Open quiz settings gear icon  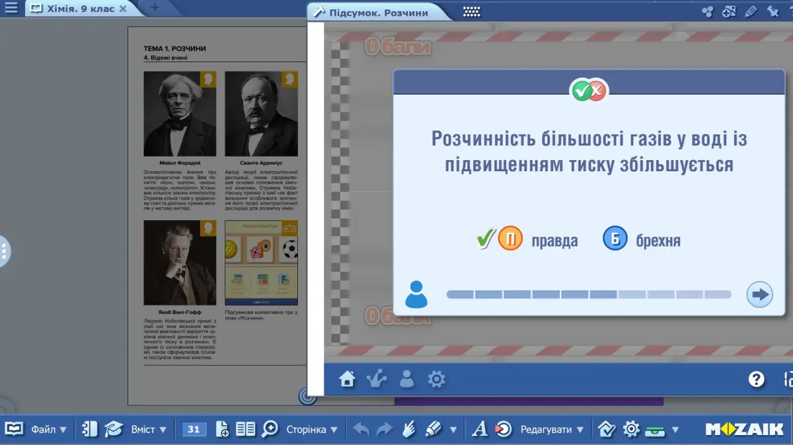point(436,380)
